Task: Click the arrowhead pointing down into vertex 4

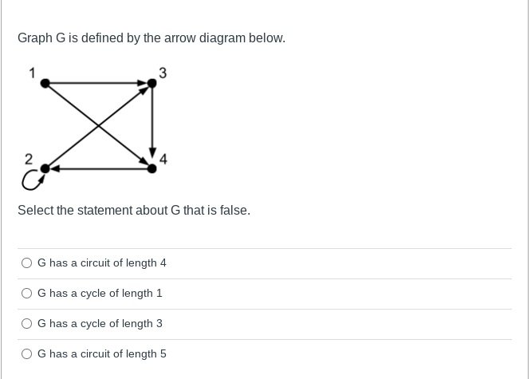Action: (x=151, y=153)
